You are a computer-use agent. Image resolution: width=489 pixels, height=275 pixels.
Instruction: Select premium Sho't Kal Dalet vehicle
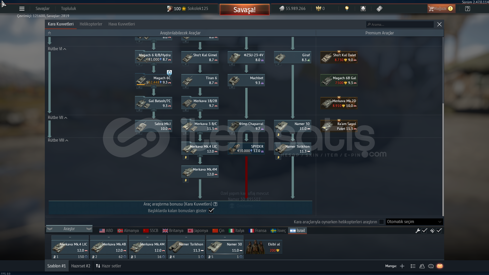(x=339, y=57)
